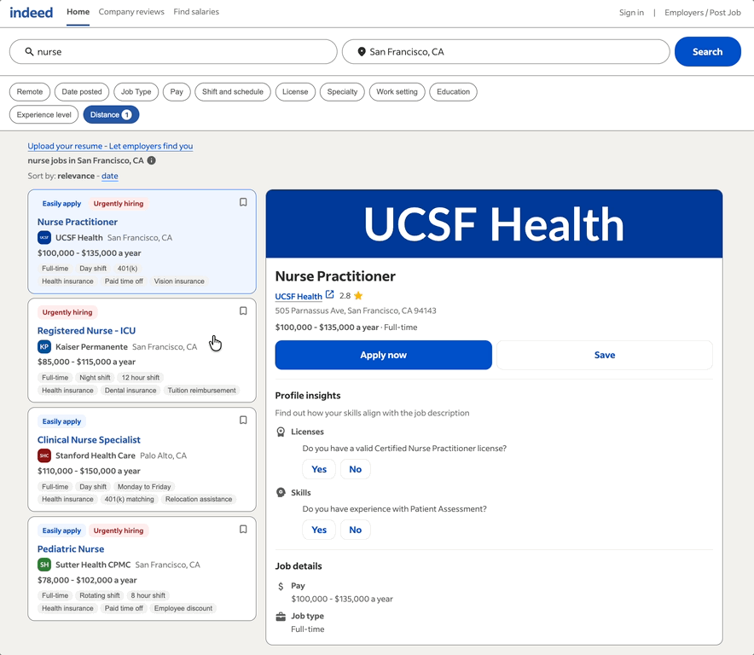Viewport: 754px width, 655px height.
Task: Answer No to Nurse Practitioner license question
Action: point(356,469)
